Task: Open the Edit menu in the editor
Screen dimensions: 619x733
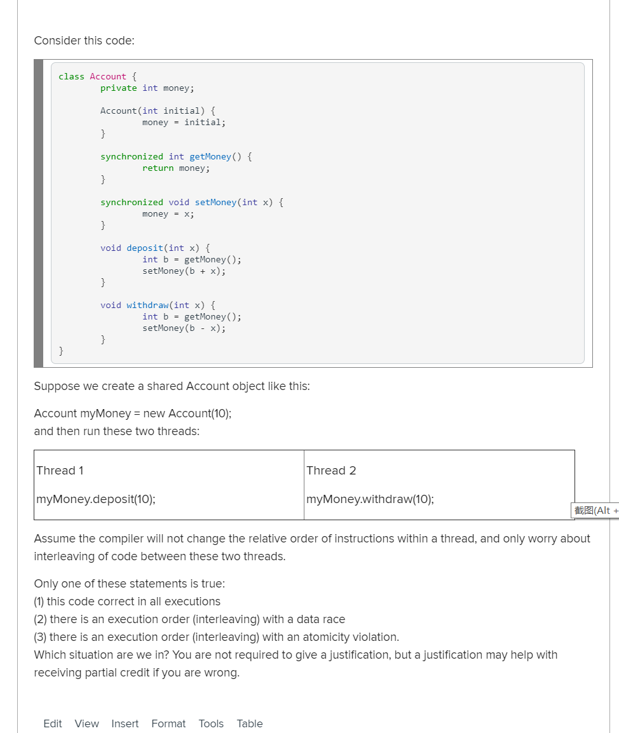Action: coord(52,723)
